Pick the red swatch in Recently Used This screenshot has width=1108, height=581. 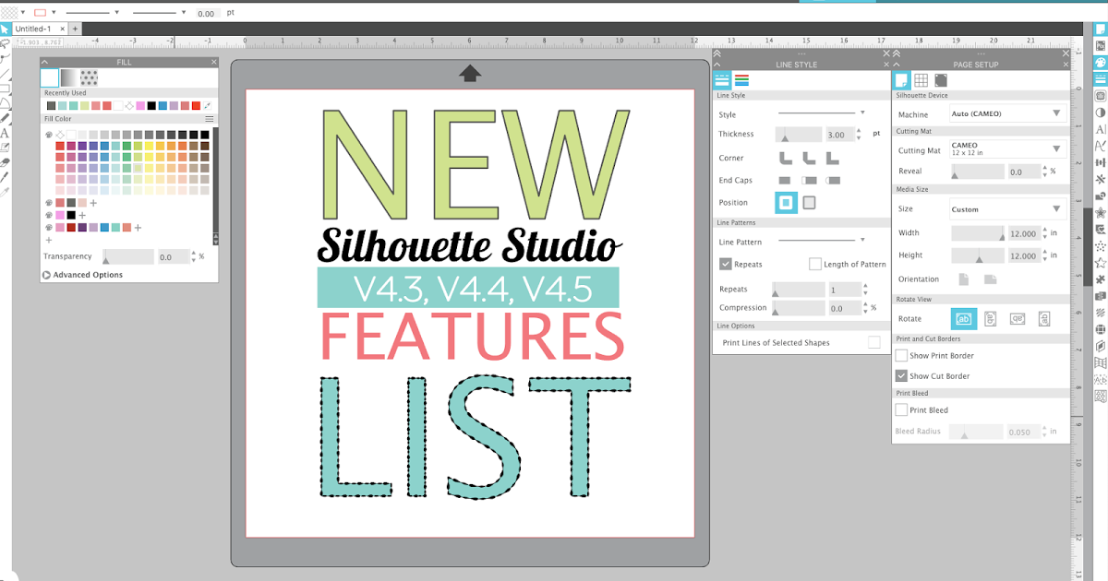tap(196, 106)
